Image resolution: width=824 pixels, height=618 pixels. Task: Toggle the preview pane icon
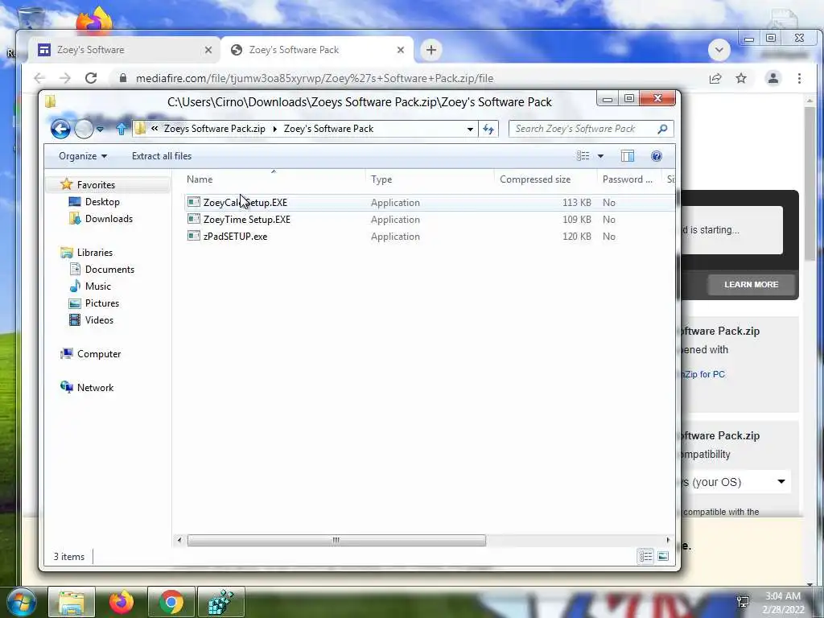click(628, 156)
